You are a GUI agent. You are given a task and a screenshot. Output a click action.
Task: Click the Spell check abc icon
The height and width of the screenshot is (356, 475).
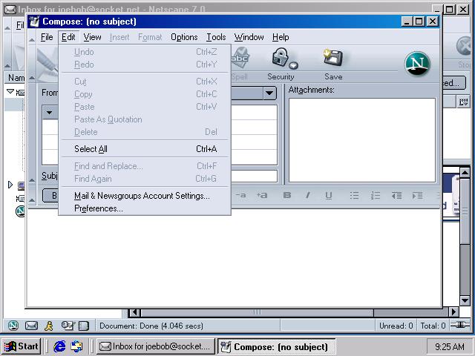point(240,58)
